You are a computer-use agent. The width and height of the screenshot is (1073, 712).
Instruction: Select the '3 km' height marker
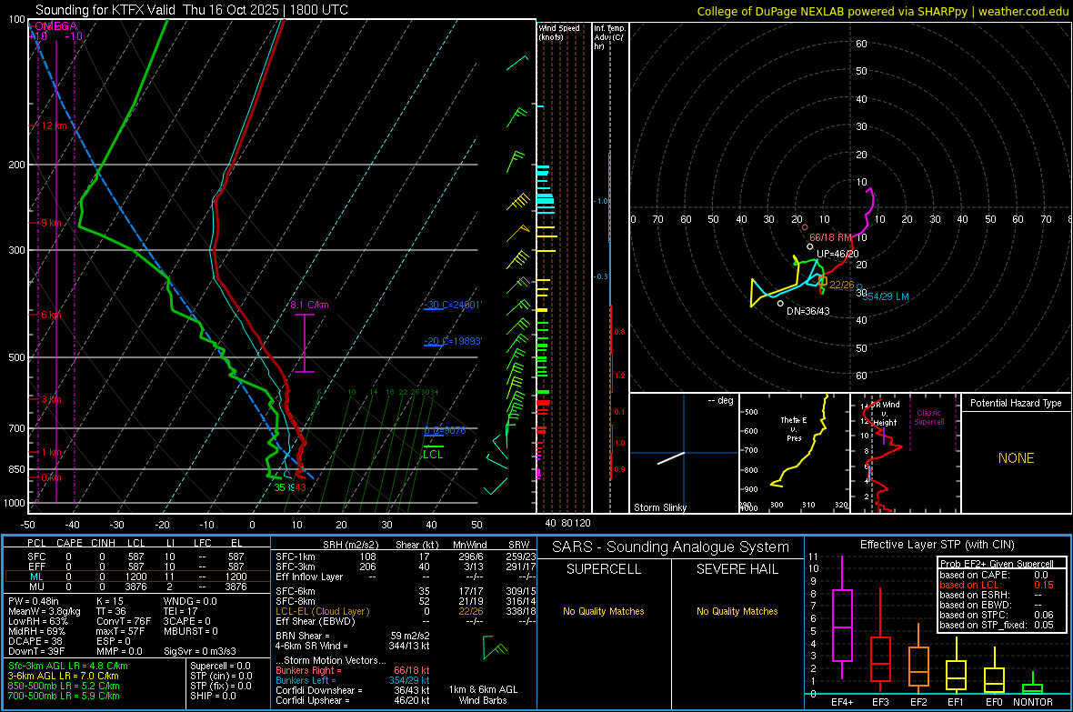point(52,399)
